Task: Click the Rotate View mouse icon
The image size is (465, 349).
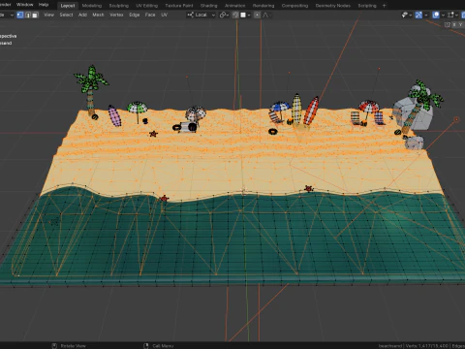Action: coord(54,346)
